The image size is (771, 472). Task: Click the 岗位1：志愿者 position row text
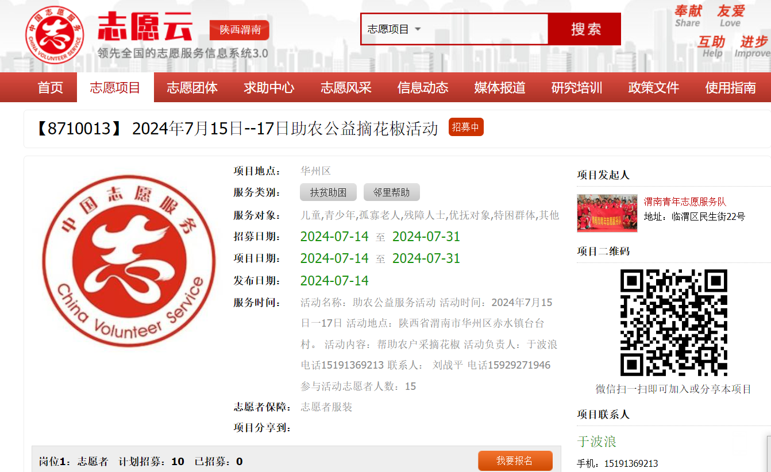point(74,462)
